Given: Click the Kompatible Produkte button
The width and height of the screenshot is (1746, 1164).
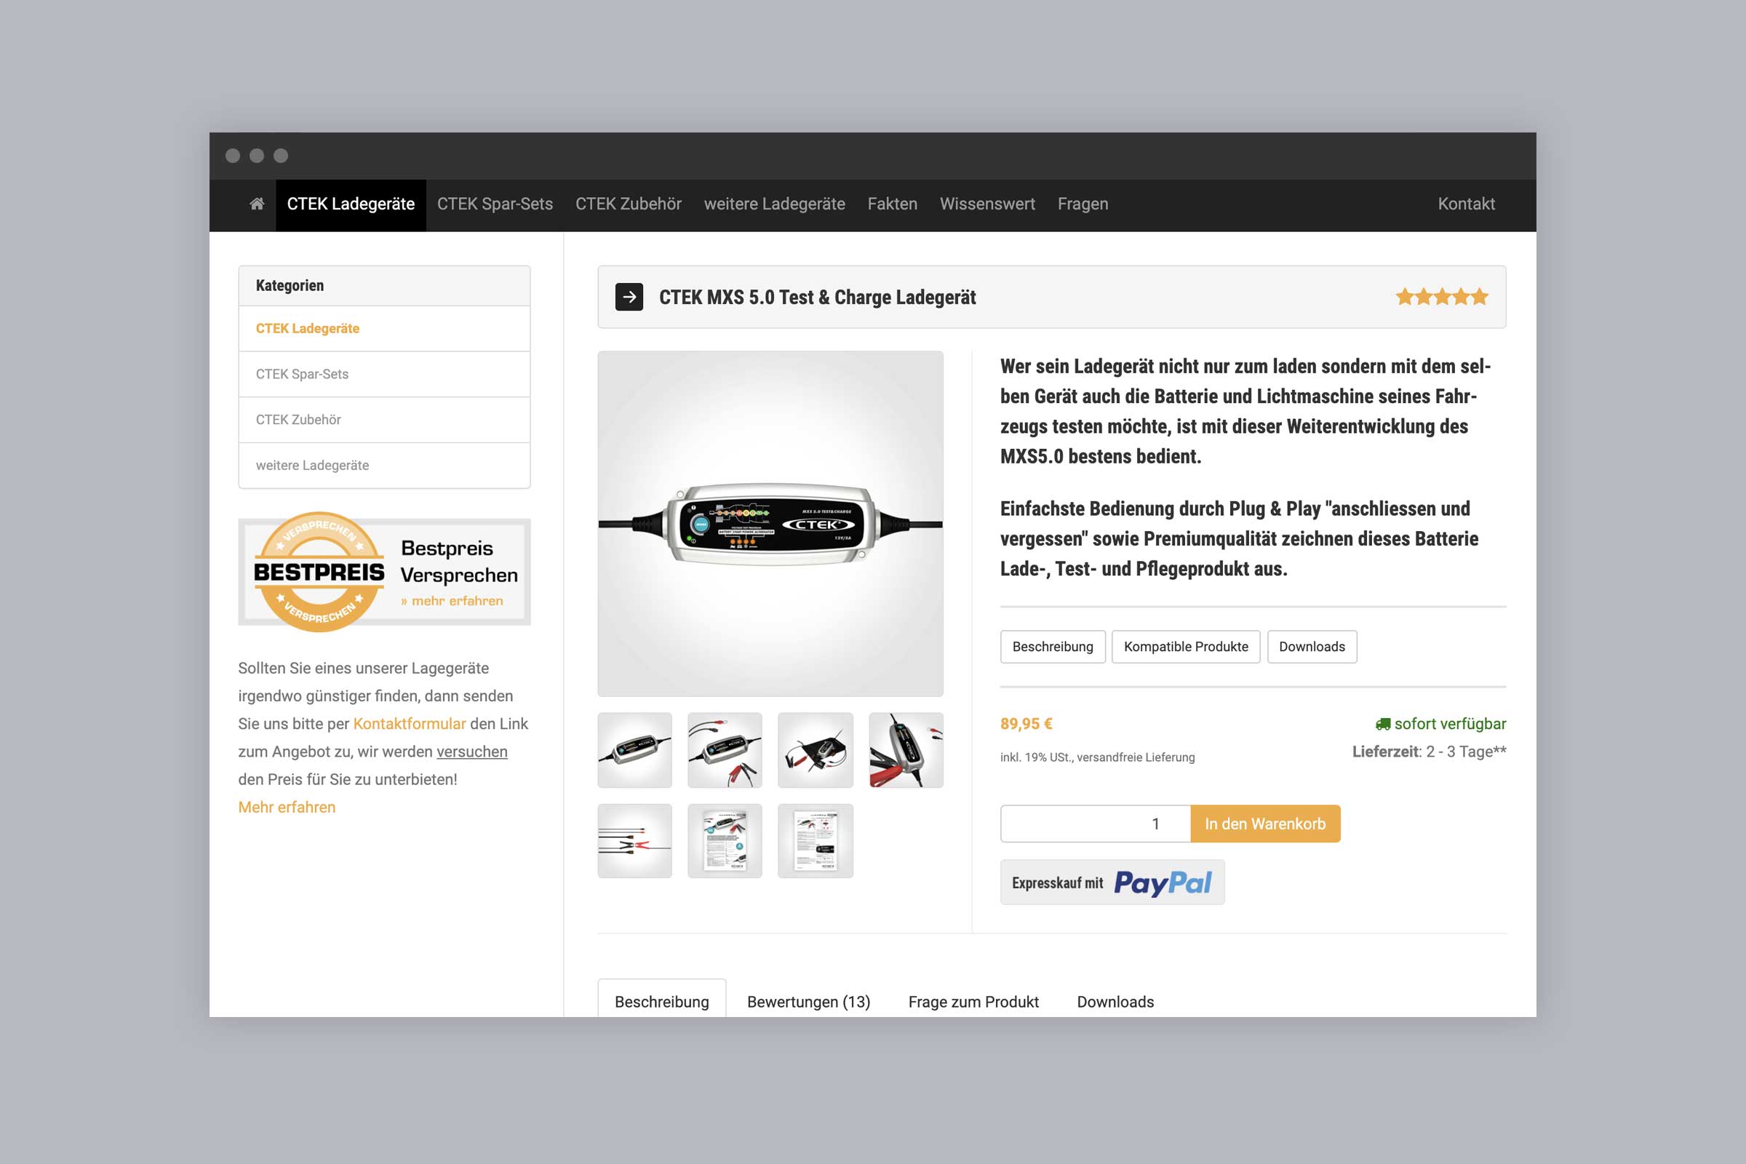Looking at the screenshot, I should [x=1186, y=647].
